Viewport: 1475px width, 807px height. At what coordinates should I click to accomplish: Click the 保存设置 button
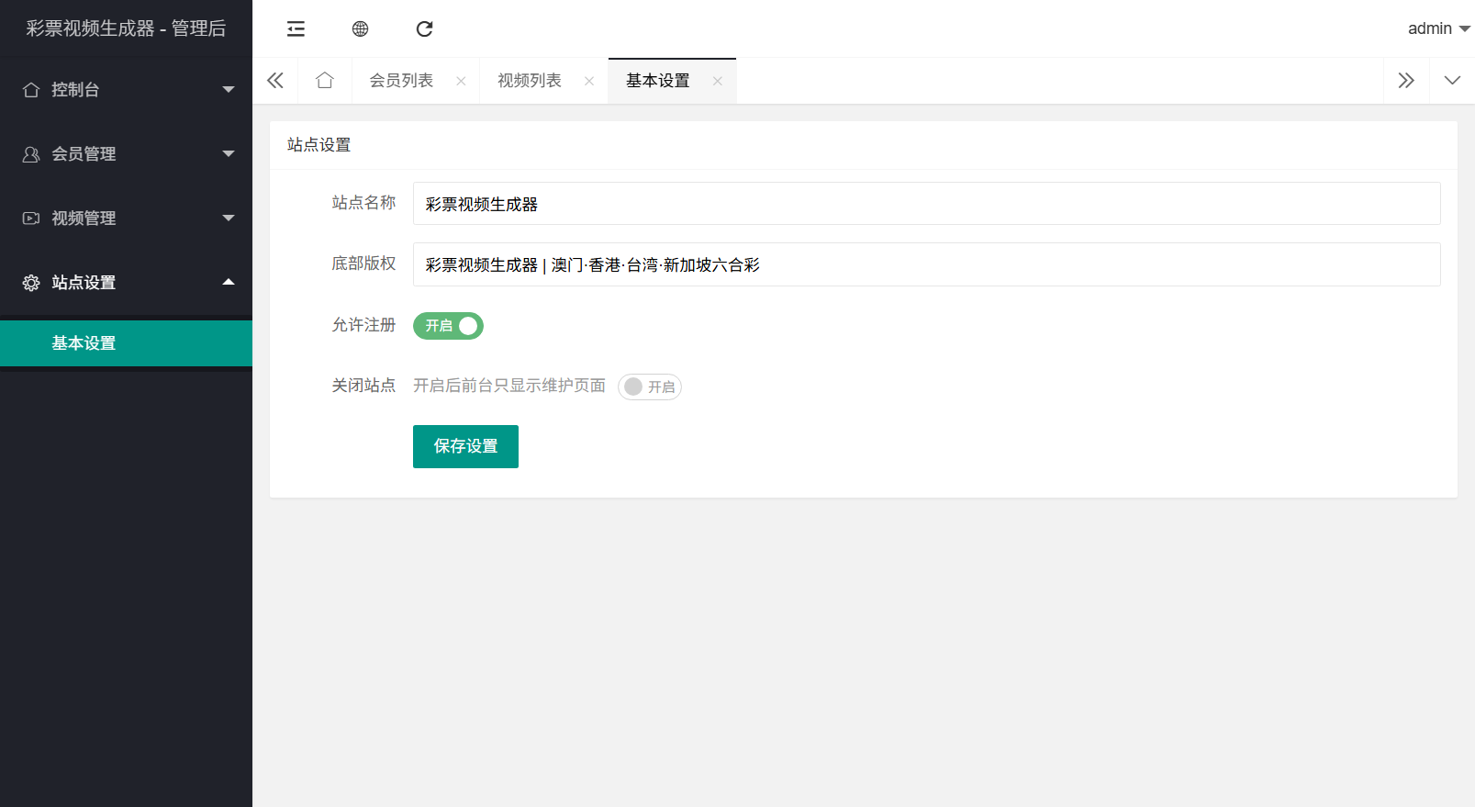pos(465,446)
